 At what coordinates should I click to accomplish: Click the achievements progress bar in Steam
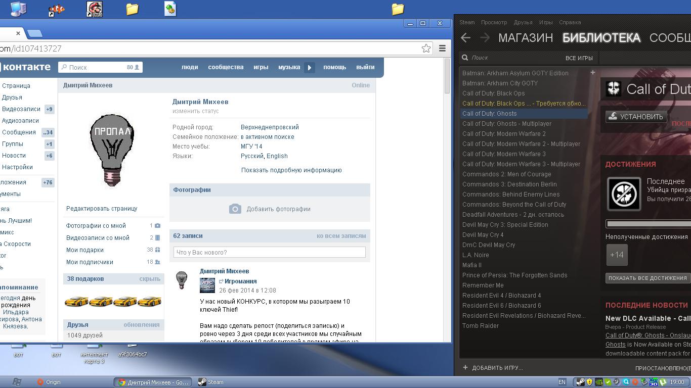click(649, 223)
